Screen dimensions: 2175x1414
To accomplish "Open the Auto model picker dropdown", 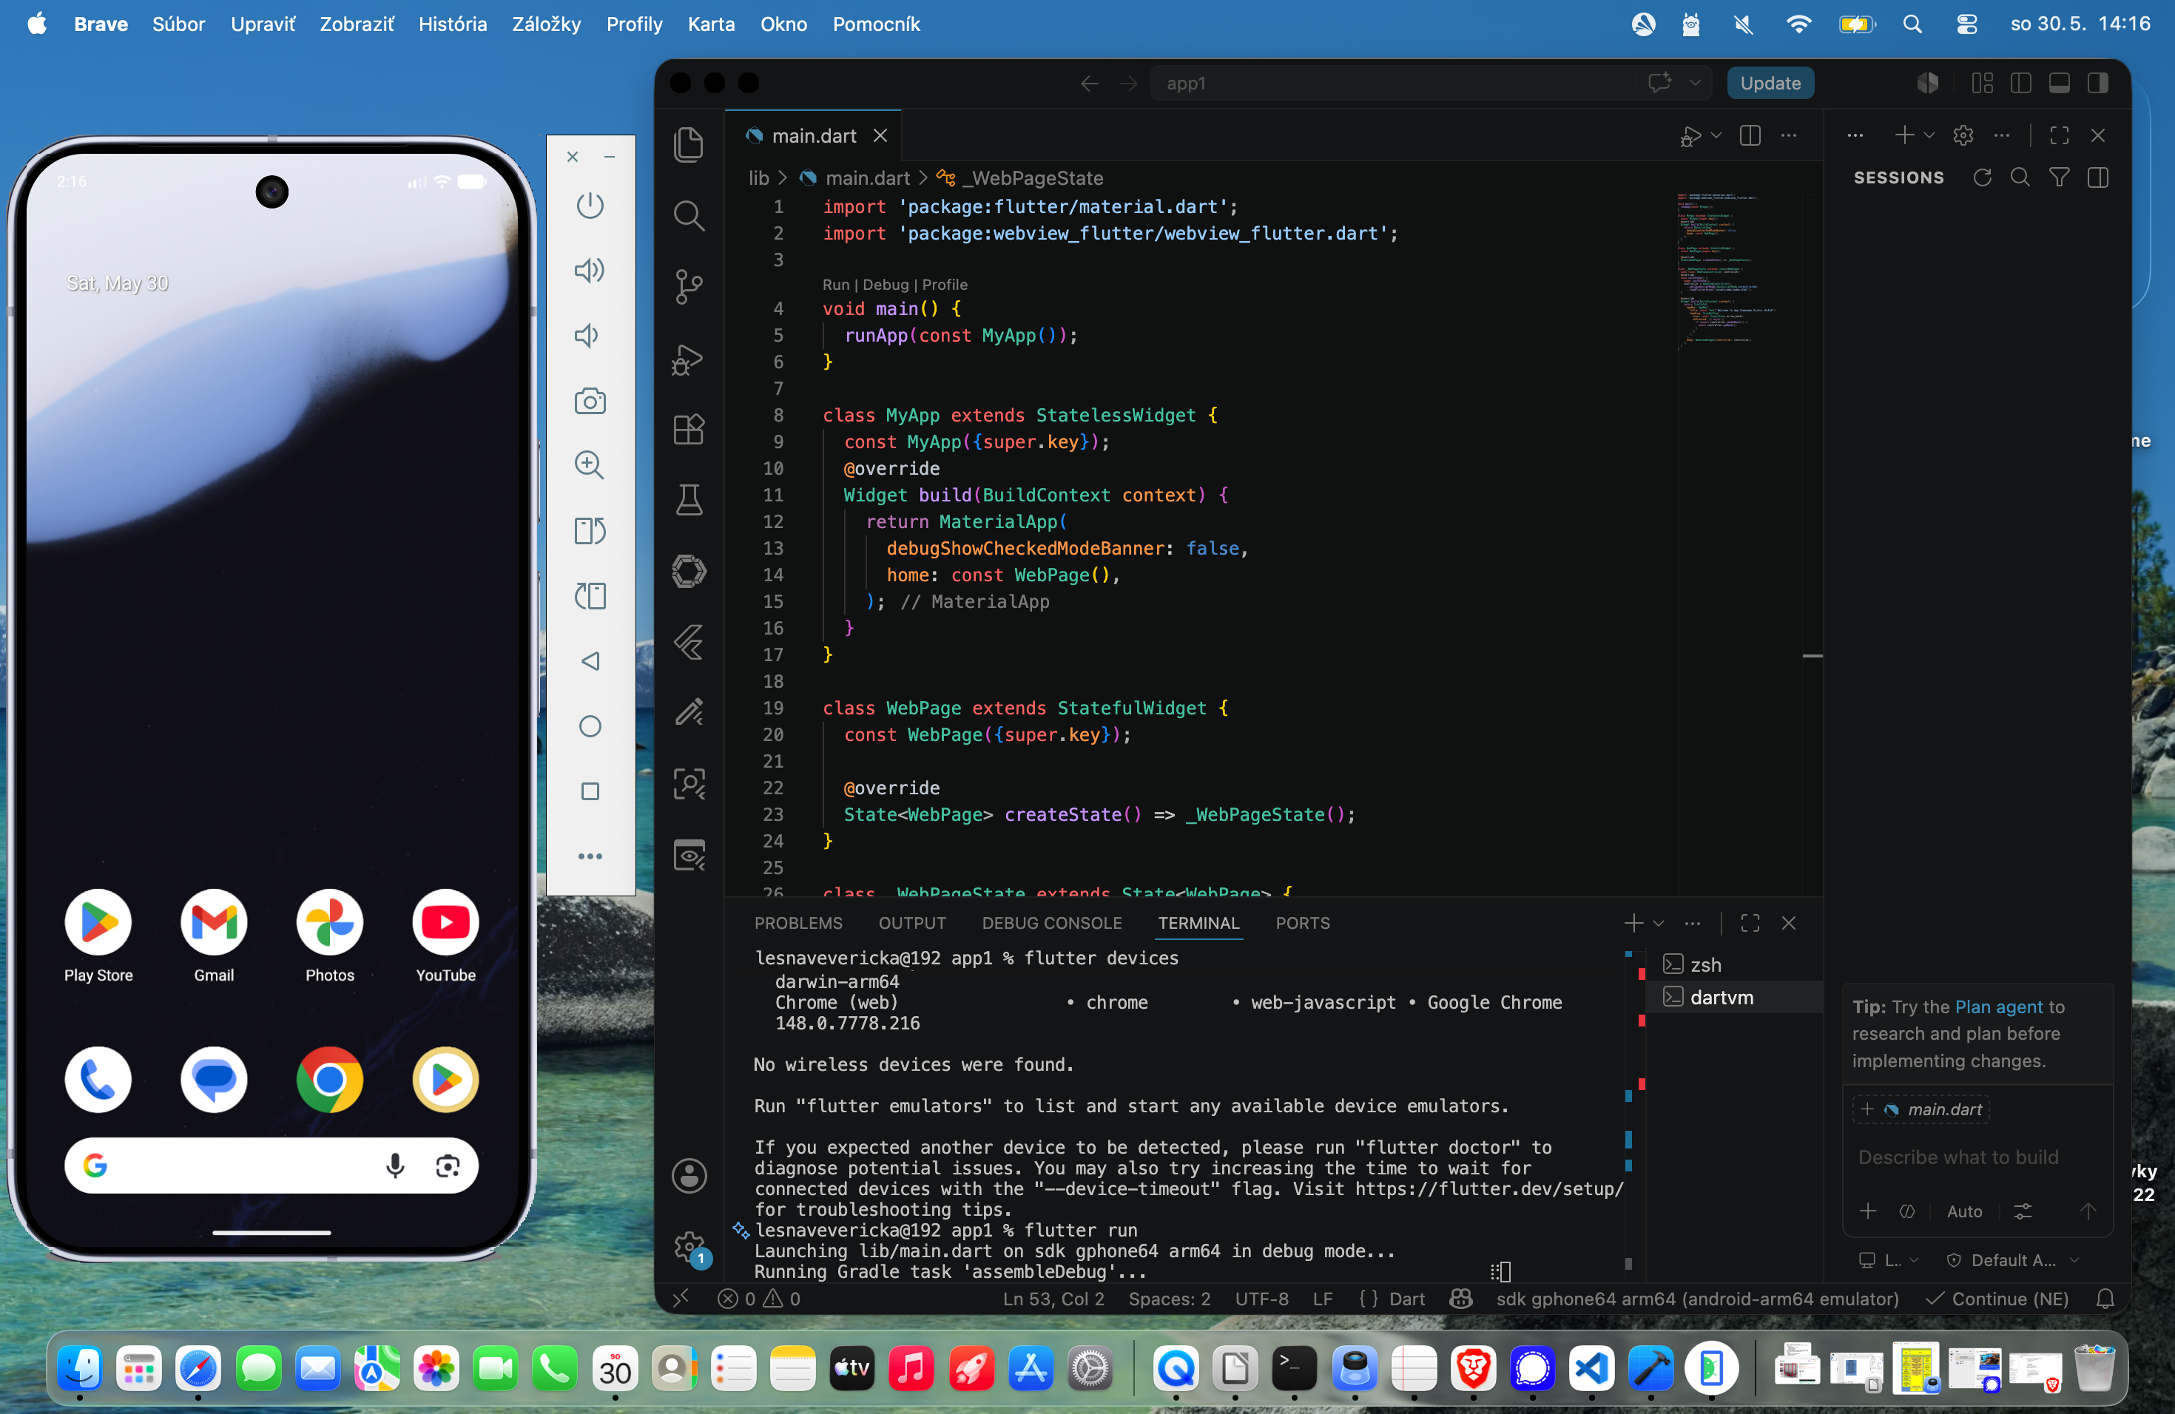I will (1964, 1211).
